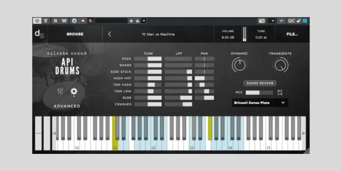Adjust the reverb MIX slider
The image size is (342, 171).
pyautogui.click(x=259, y=93)
